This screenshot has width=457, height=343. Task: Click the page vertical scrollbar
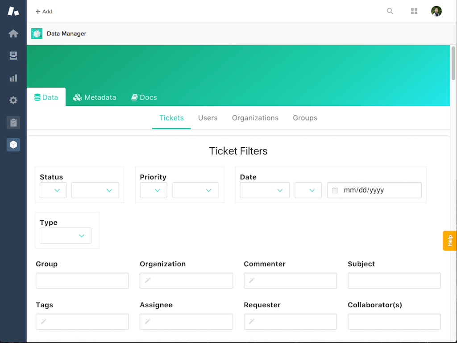click(453, 63)
